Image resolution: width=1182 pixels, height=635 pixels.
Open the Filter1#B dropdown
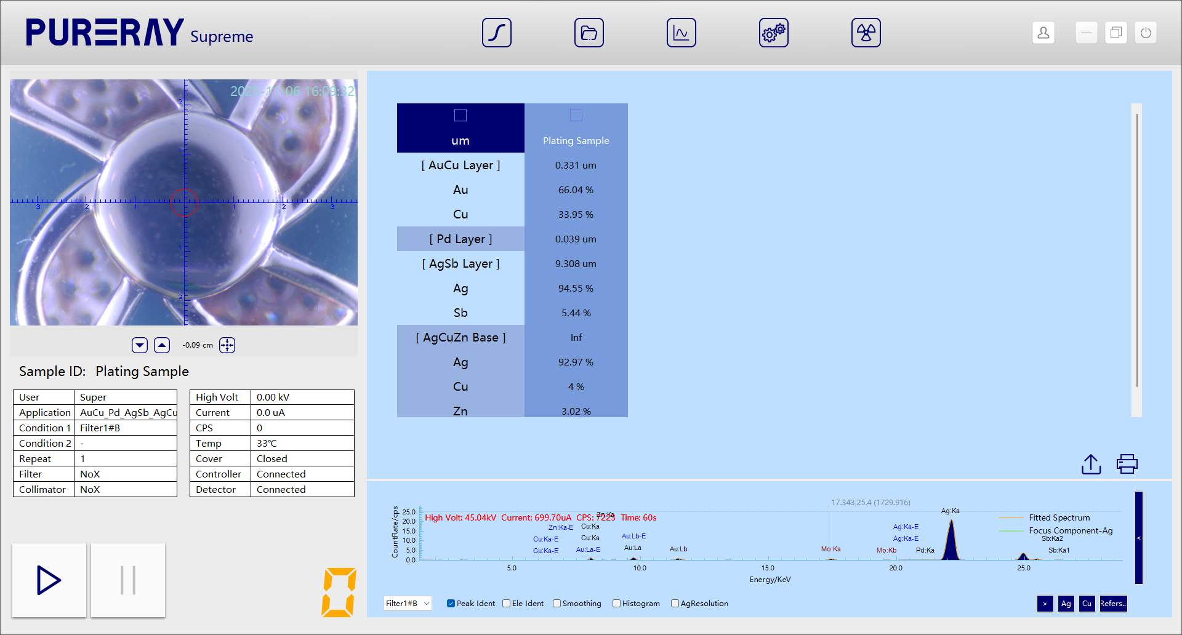[x=407, y=604]
